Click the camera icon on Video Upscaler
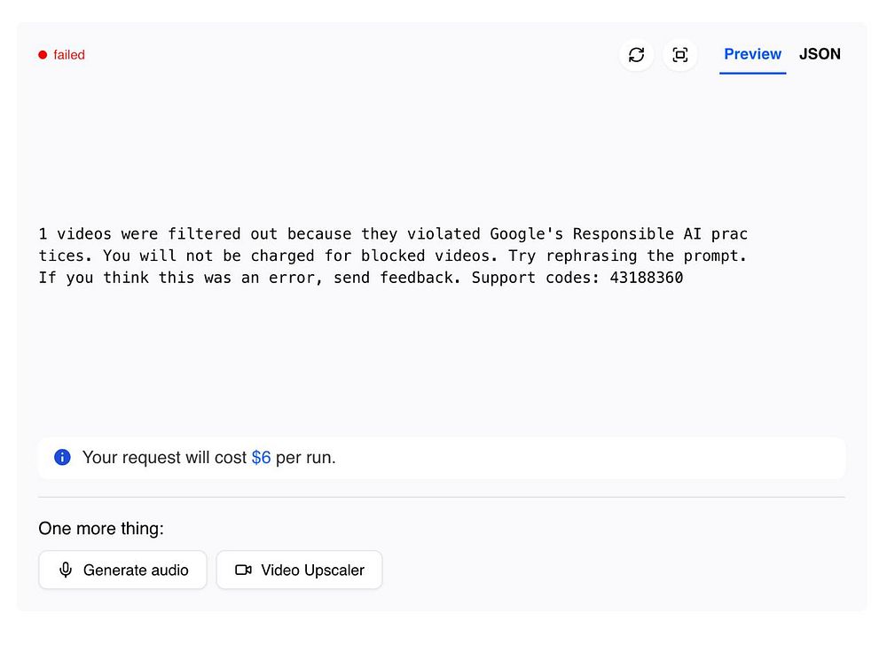The width and height of the screenshot is (887, 653). 243,570
